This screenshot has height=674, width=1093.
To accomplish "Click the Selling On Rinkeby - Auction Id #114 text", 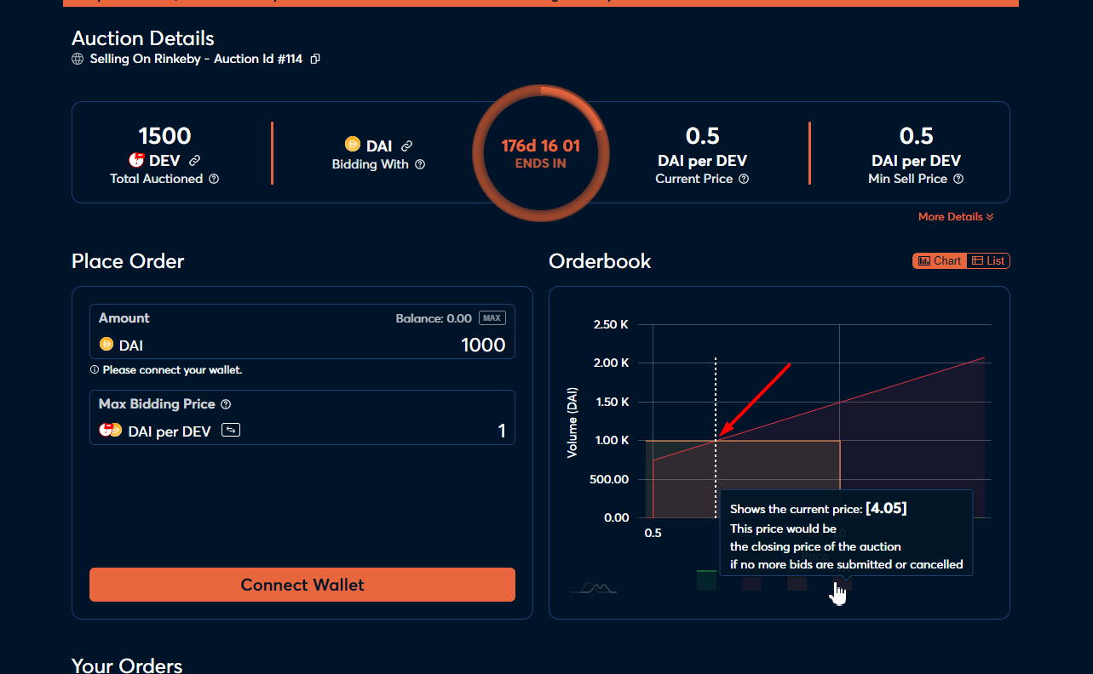I will pos(196,60).
